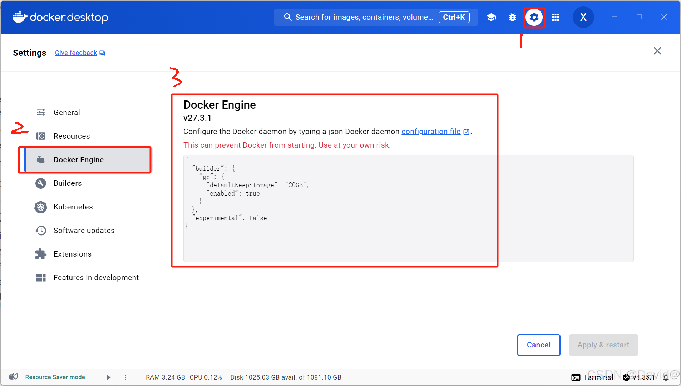Image resolution: width=681 pixels, height=386 pixels.
Task: Click the Extensions puzzle piece icon
Action: pyautogui.click(x=41, y=254)
